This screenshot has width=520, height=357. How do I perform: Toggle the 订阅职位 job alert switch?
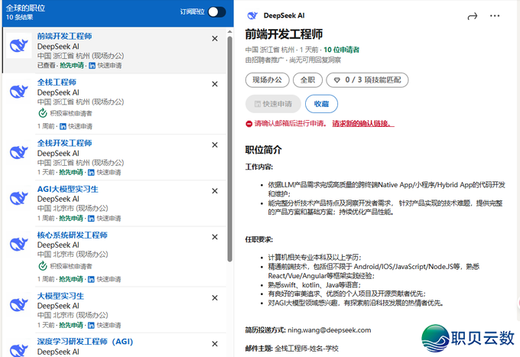pyautogui.click(x=217, y=12)
